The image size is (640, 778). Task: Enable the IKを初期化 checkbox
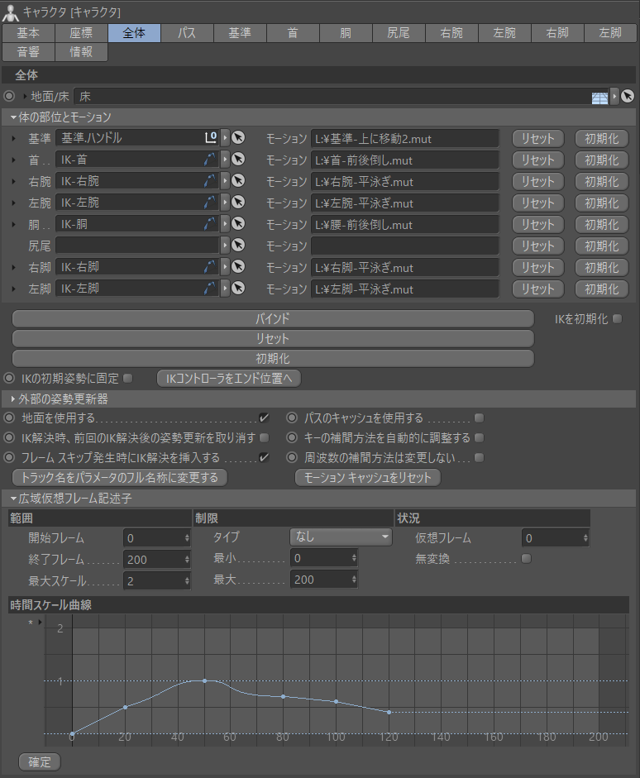(617, 318)
